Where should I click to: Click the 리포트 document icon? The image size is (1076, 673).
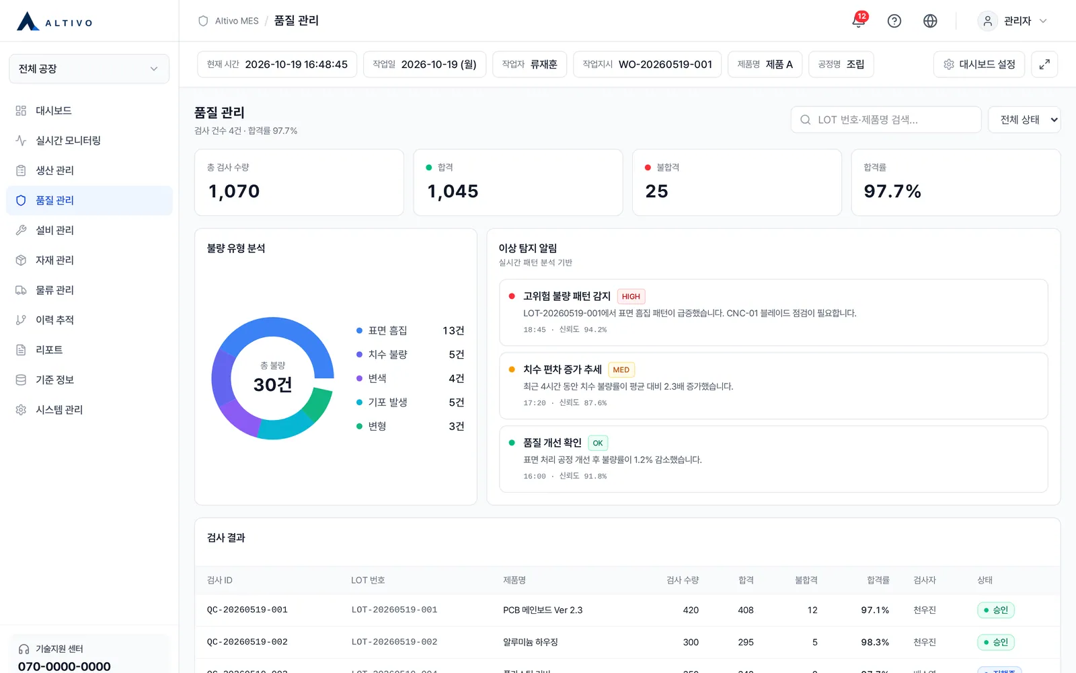(x=21, y=350)
